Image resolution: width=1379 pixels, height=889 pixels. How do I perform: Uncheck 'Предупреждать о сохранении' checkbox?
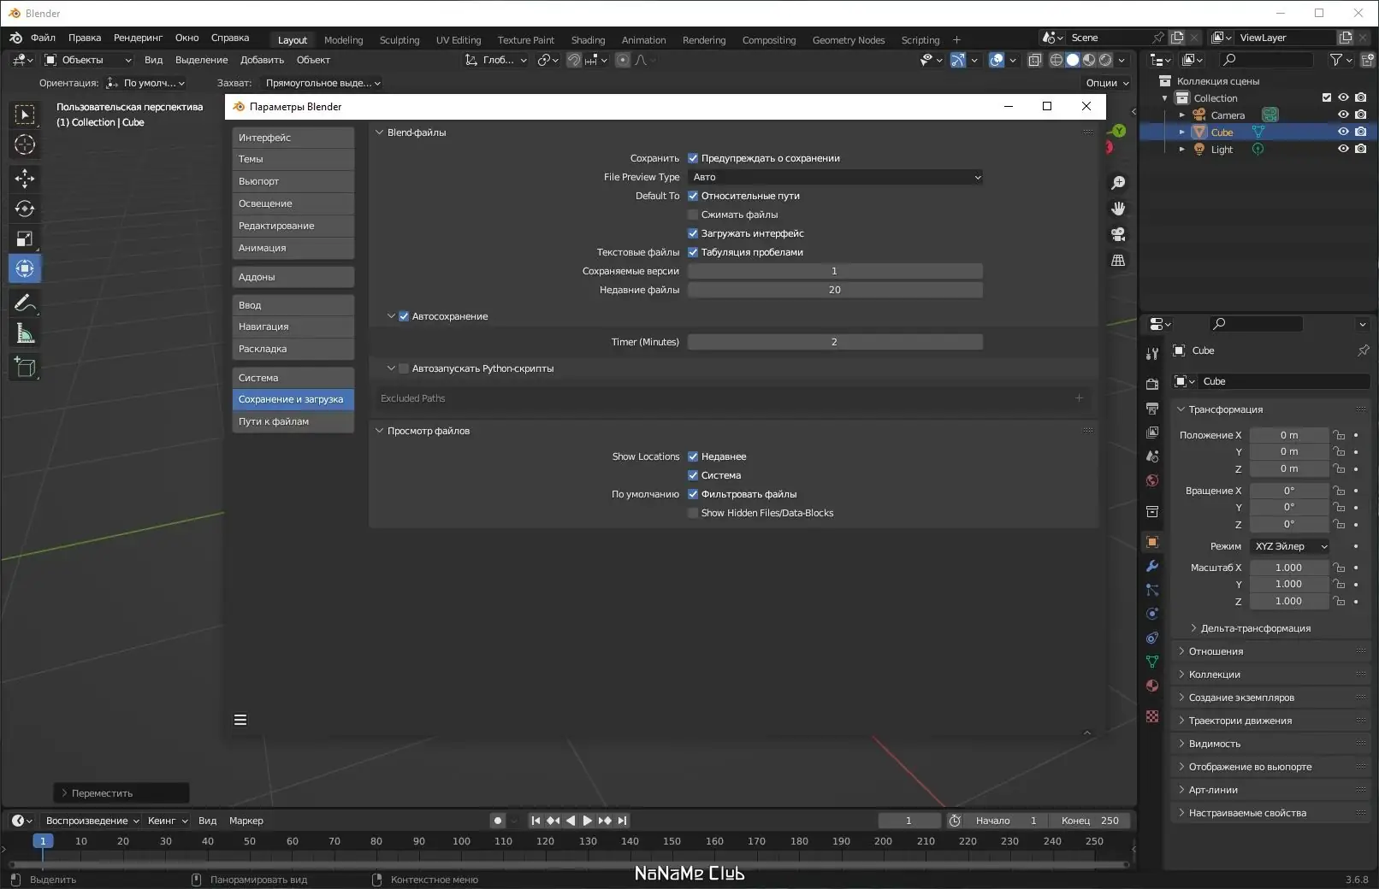pyautogui.click(x=693, y=158)
